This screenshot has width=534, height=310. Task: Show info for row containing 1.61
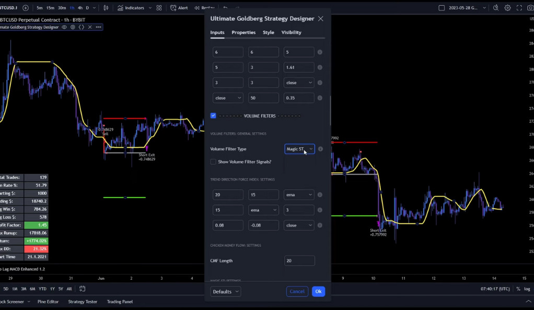pyautogui.click(x=320, y=67)
